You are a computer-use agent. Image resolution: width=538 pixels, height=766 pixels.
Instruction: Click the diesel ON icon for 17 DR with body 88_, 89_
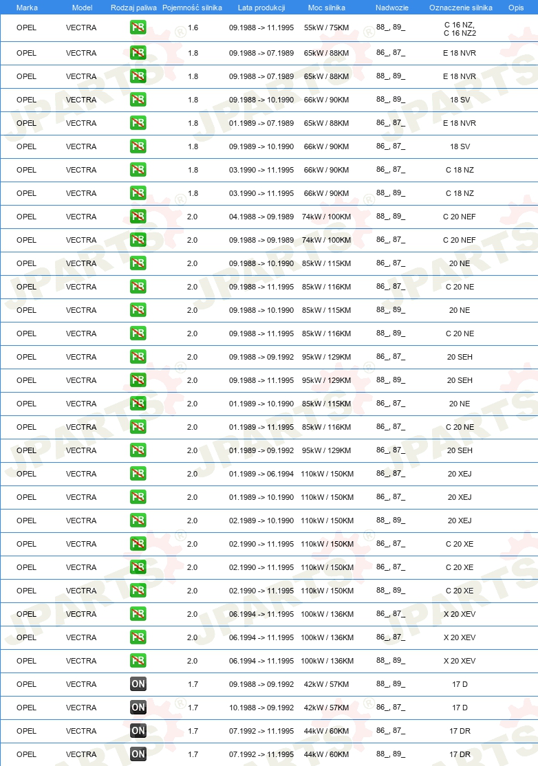[138, 754]
